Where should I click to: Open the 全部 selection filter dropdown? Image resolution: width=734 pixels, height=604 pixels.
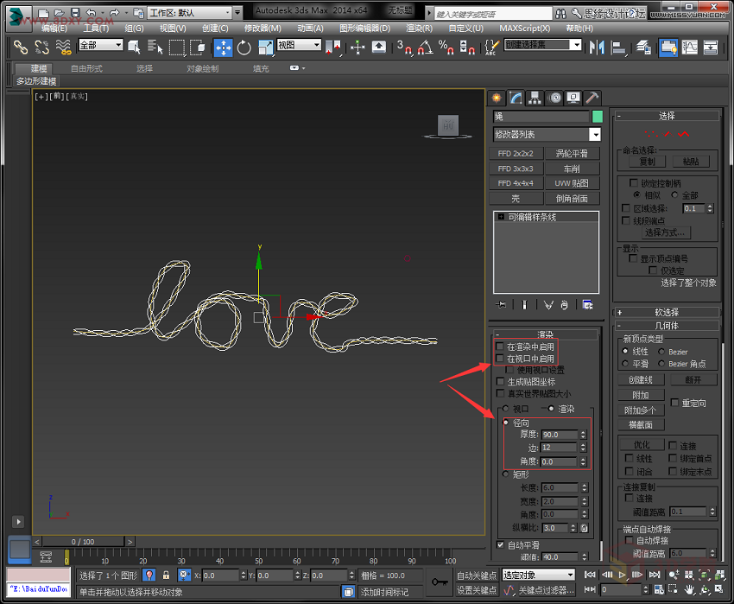coord(101,45)
